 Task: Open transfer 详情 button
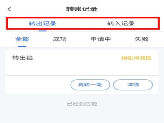[x=133, y=85]
